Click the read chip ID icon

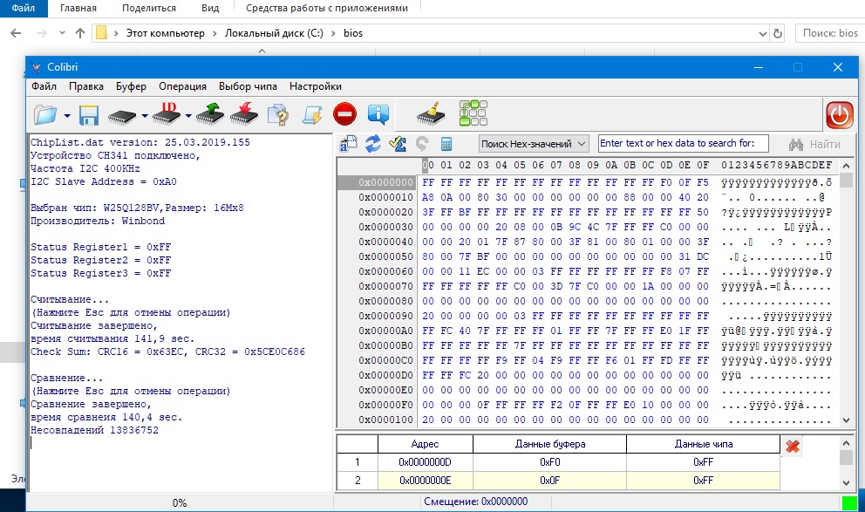click(x=165, y=114)
